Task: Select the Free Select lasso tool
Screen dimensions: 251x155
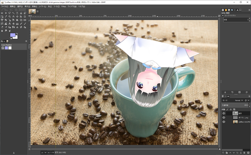Action: point(10,13)
